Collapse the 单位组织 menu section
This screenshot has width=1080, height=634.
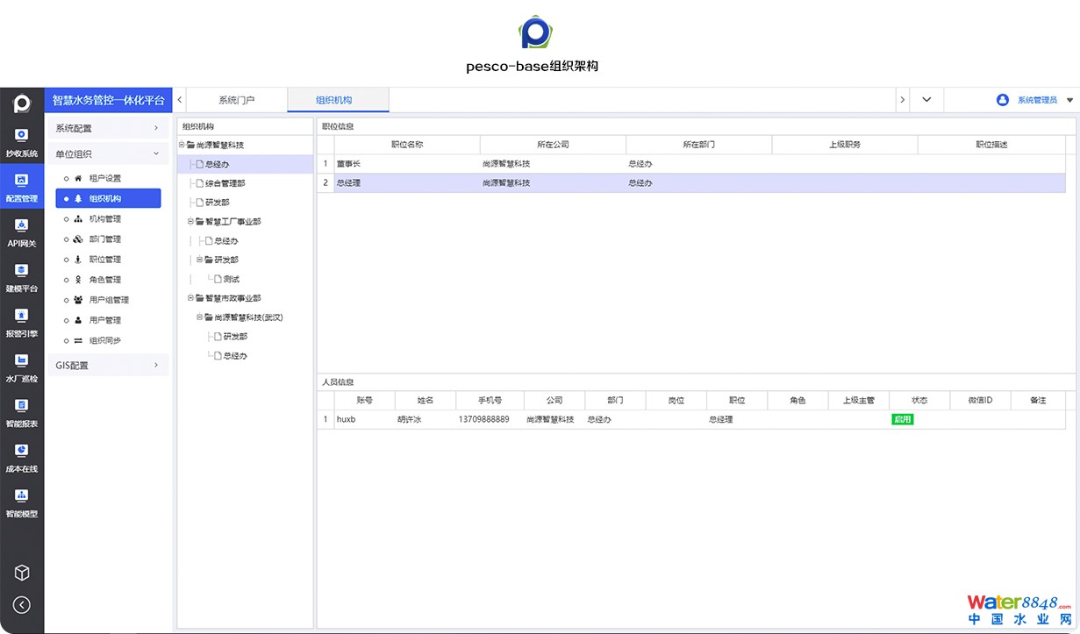107,153
